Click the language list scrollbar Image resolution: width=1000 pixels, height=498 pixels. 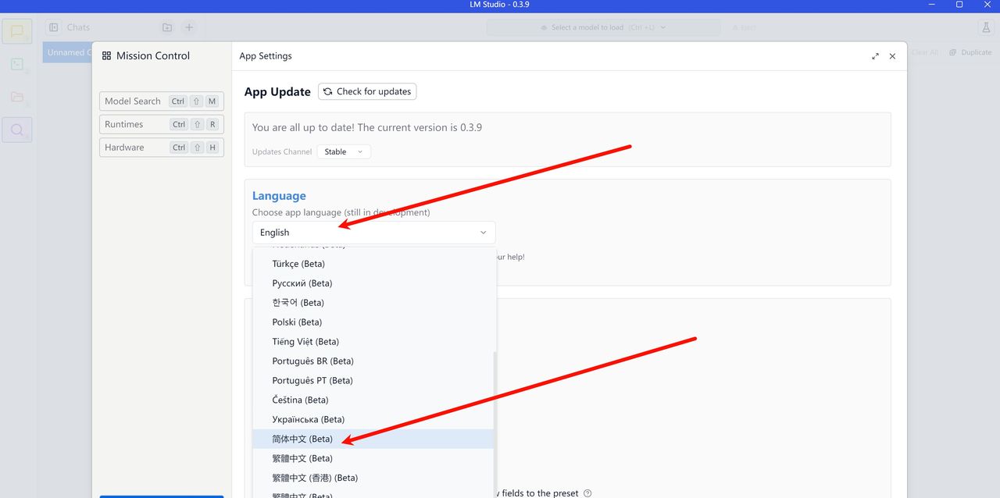click(x=495, y=424)
